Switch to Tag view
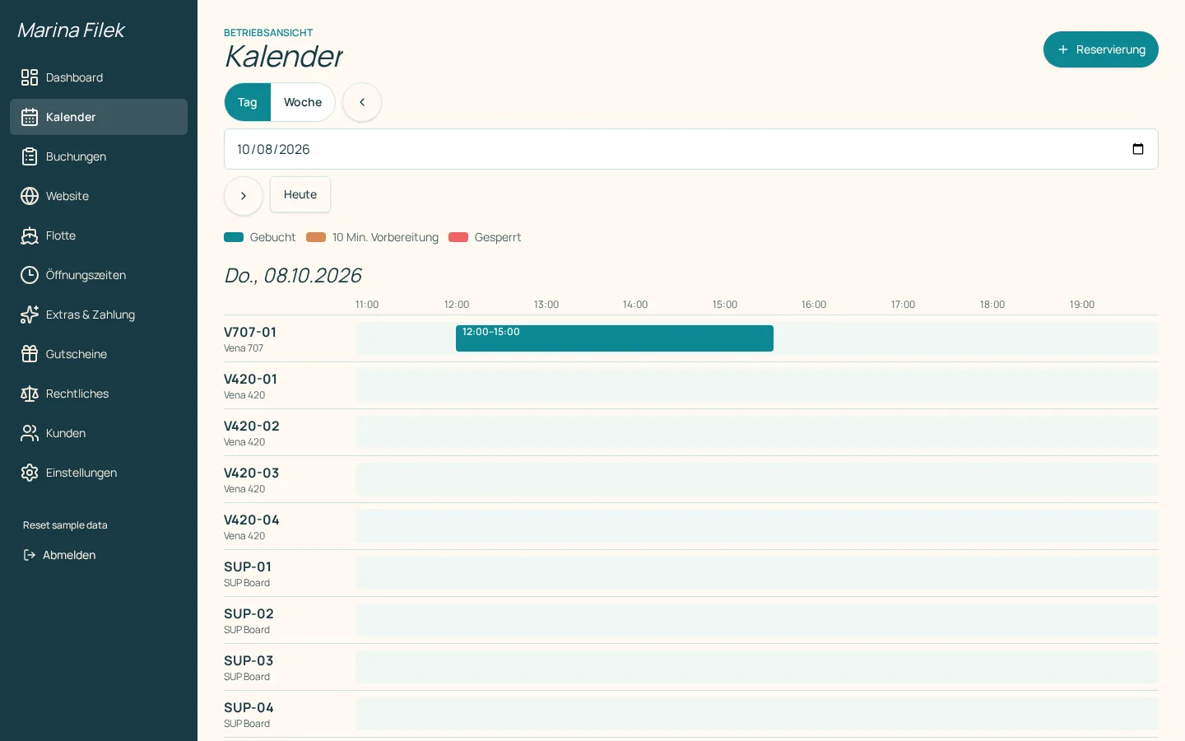Viewport: 1185px width, 741px height. coord(248,102)
